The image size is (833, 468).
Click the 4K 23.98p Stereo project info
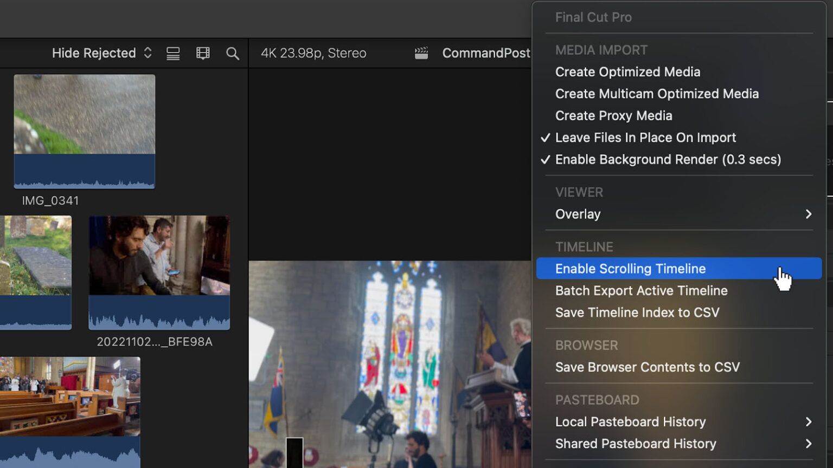[313, 53]
